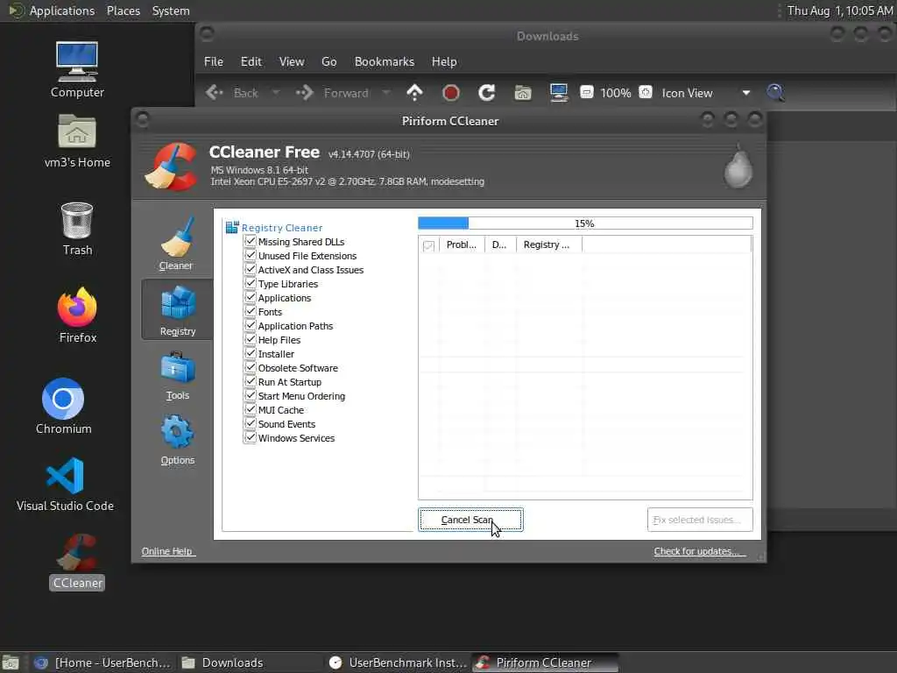The image size is (897, 673).
Task: Open the System panel menu
Action: 171,11
